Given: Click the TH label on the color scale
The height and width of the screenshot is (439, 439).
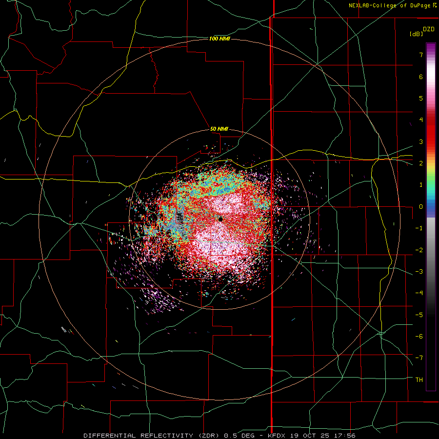Looking at the screenshot, I should coord(419,380).
